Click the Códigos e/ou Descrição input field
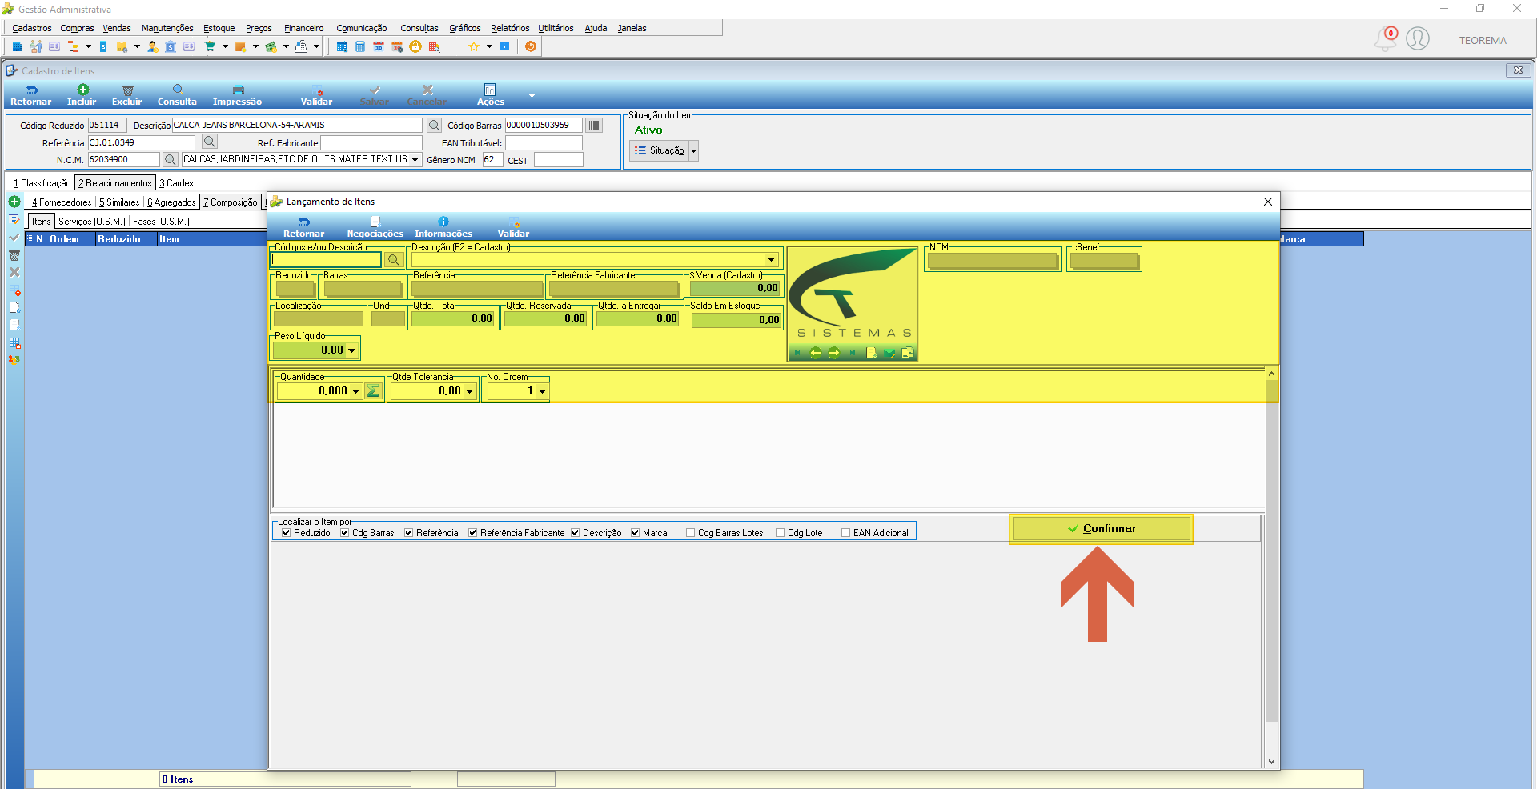The image size is (1537, 789). [x=327, y=259]
